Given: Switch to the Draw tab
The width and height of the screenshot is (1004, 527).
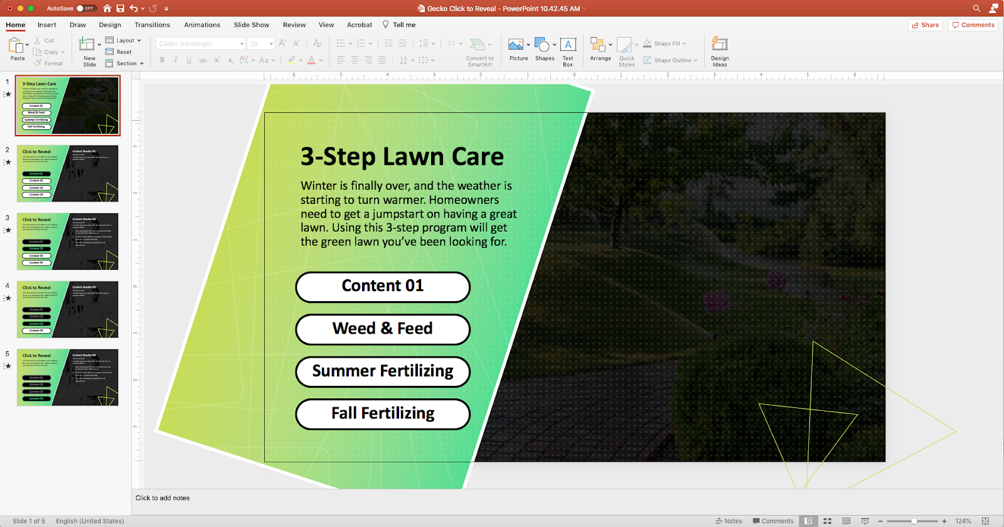Looking at the screenshot, I should (78, 25).
